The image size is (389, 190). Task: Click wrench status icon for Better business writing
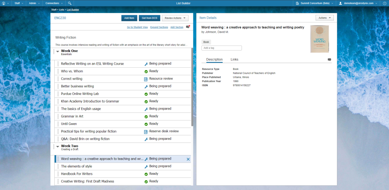146,86
